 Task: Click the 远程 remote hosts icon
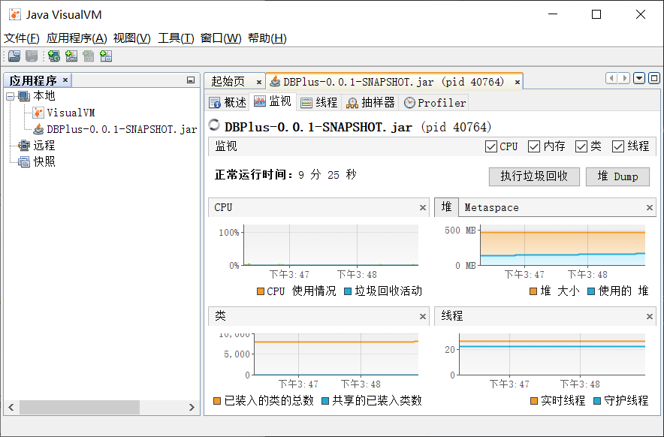(24, 145)
